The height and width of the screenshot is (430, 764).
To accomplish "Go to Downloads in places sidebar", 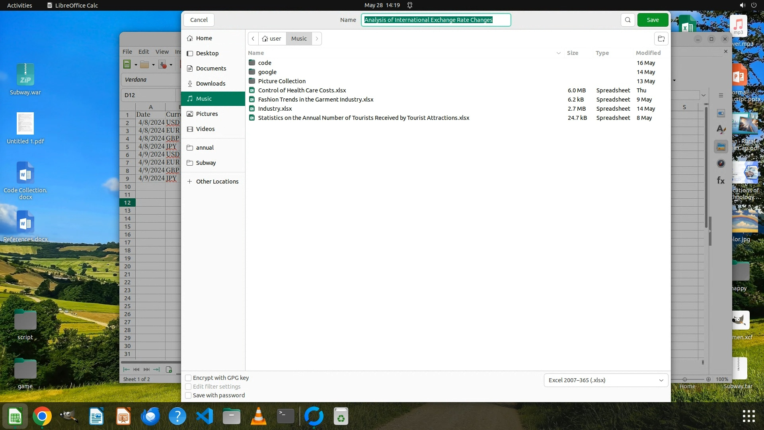I will click(x=210, y=84).
